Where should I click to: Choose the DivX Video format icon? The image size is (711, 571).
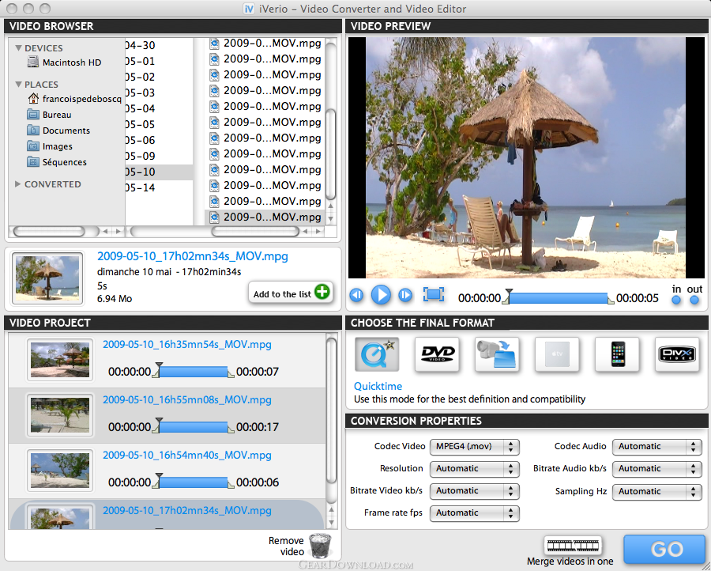(677, 354)
